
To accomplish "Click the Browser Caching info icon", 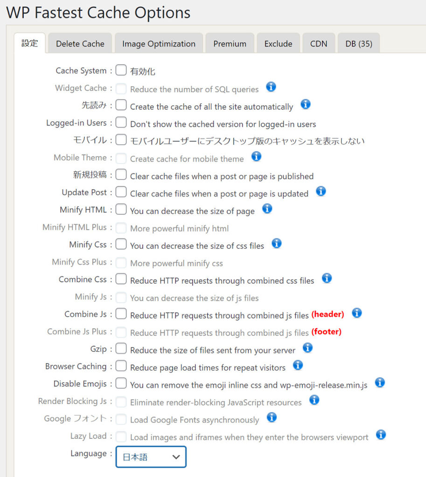I will pos(298,365).
